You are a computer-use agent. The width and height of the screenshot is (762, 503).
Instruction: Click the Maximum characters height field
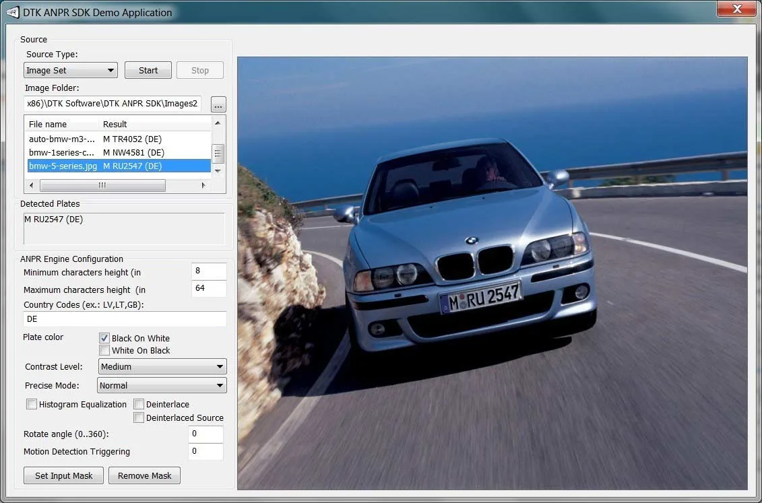(209, 289)
